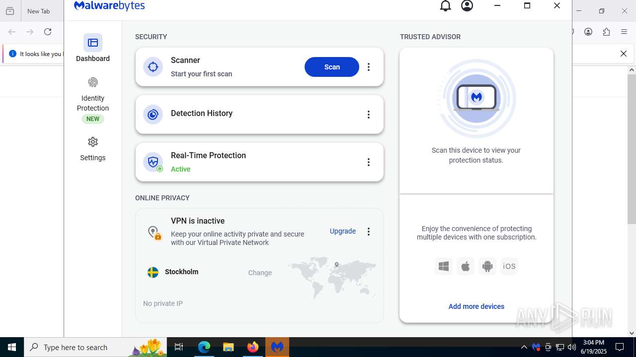Click the Trusted Advisor laptop graphic
Image resolution: width=636 pixels, height=357 pixels.
(477, 98)
